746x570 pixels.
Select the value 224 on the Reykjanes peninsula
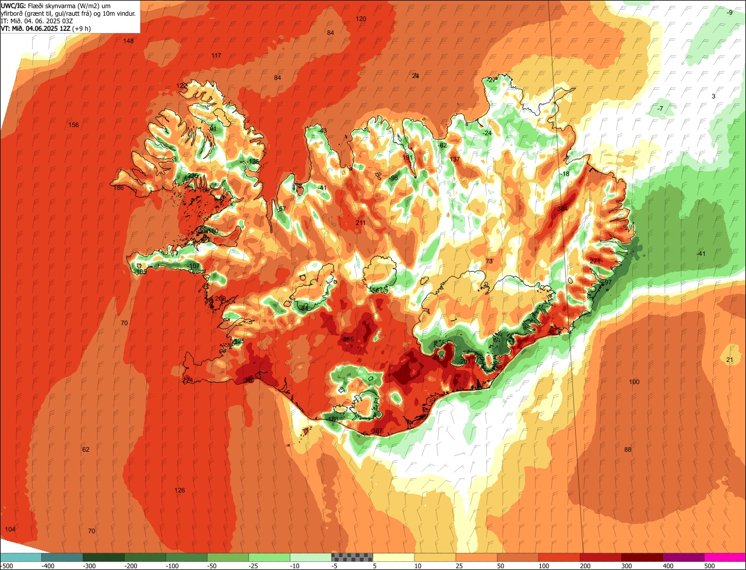tap(188, 380)
